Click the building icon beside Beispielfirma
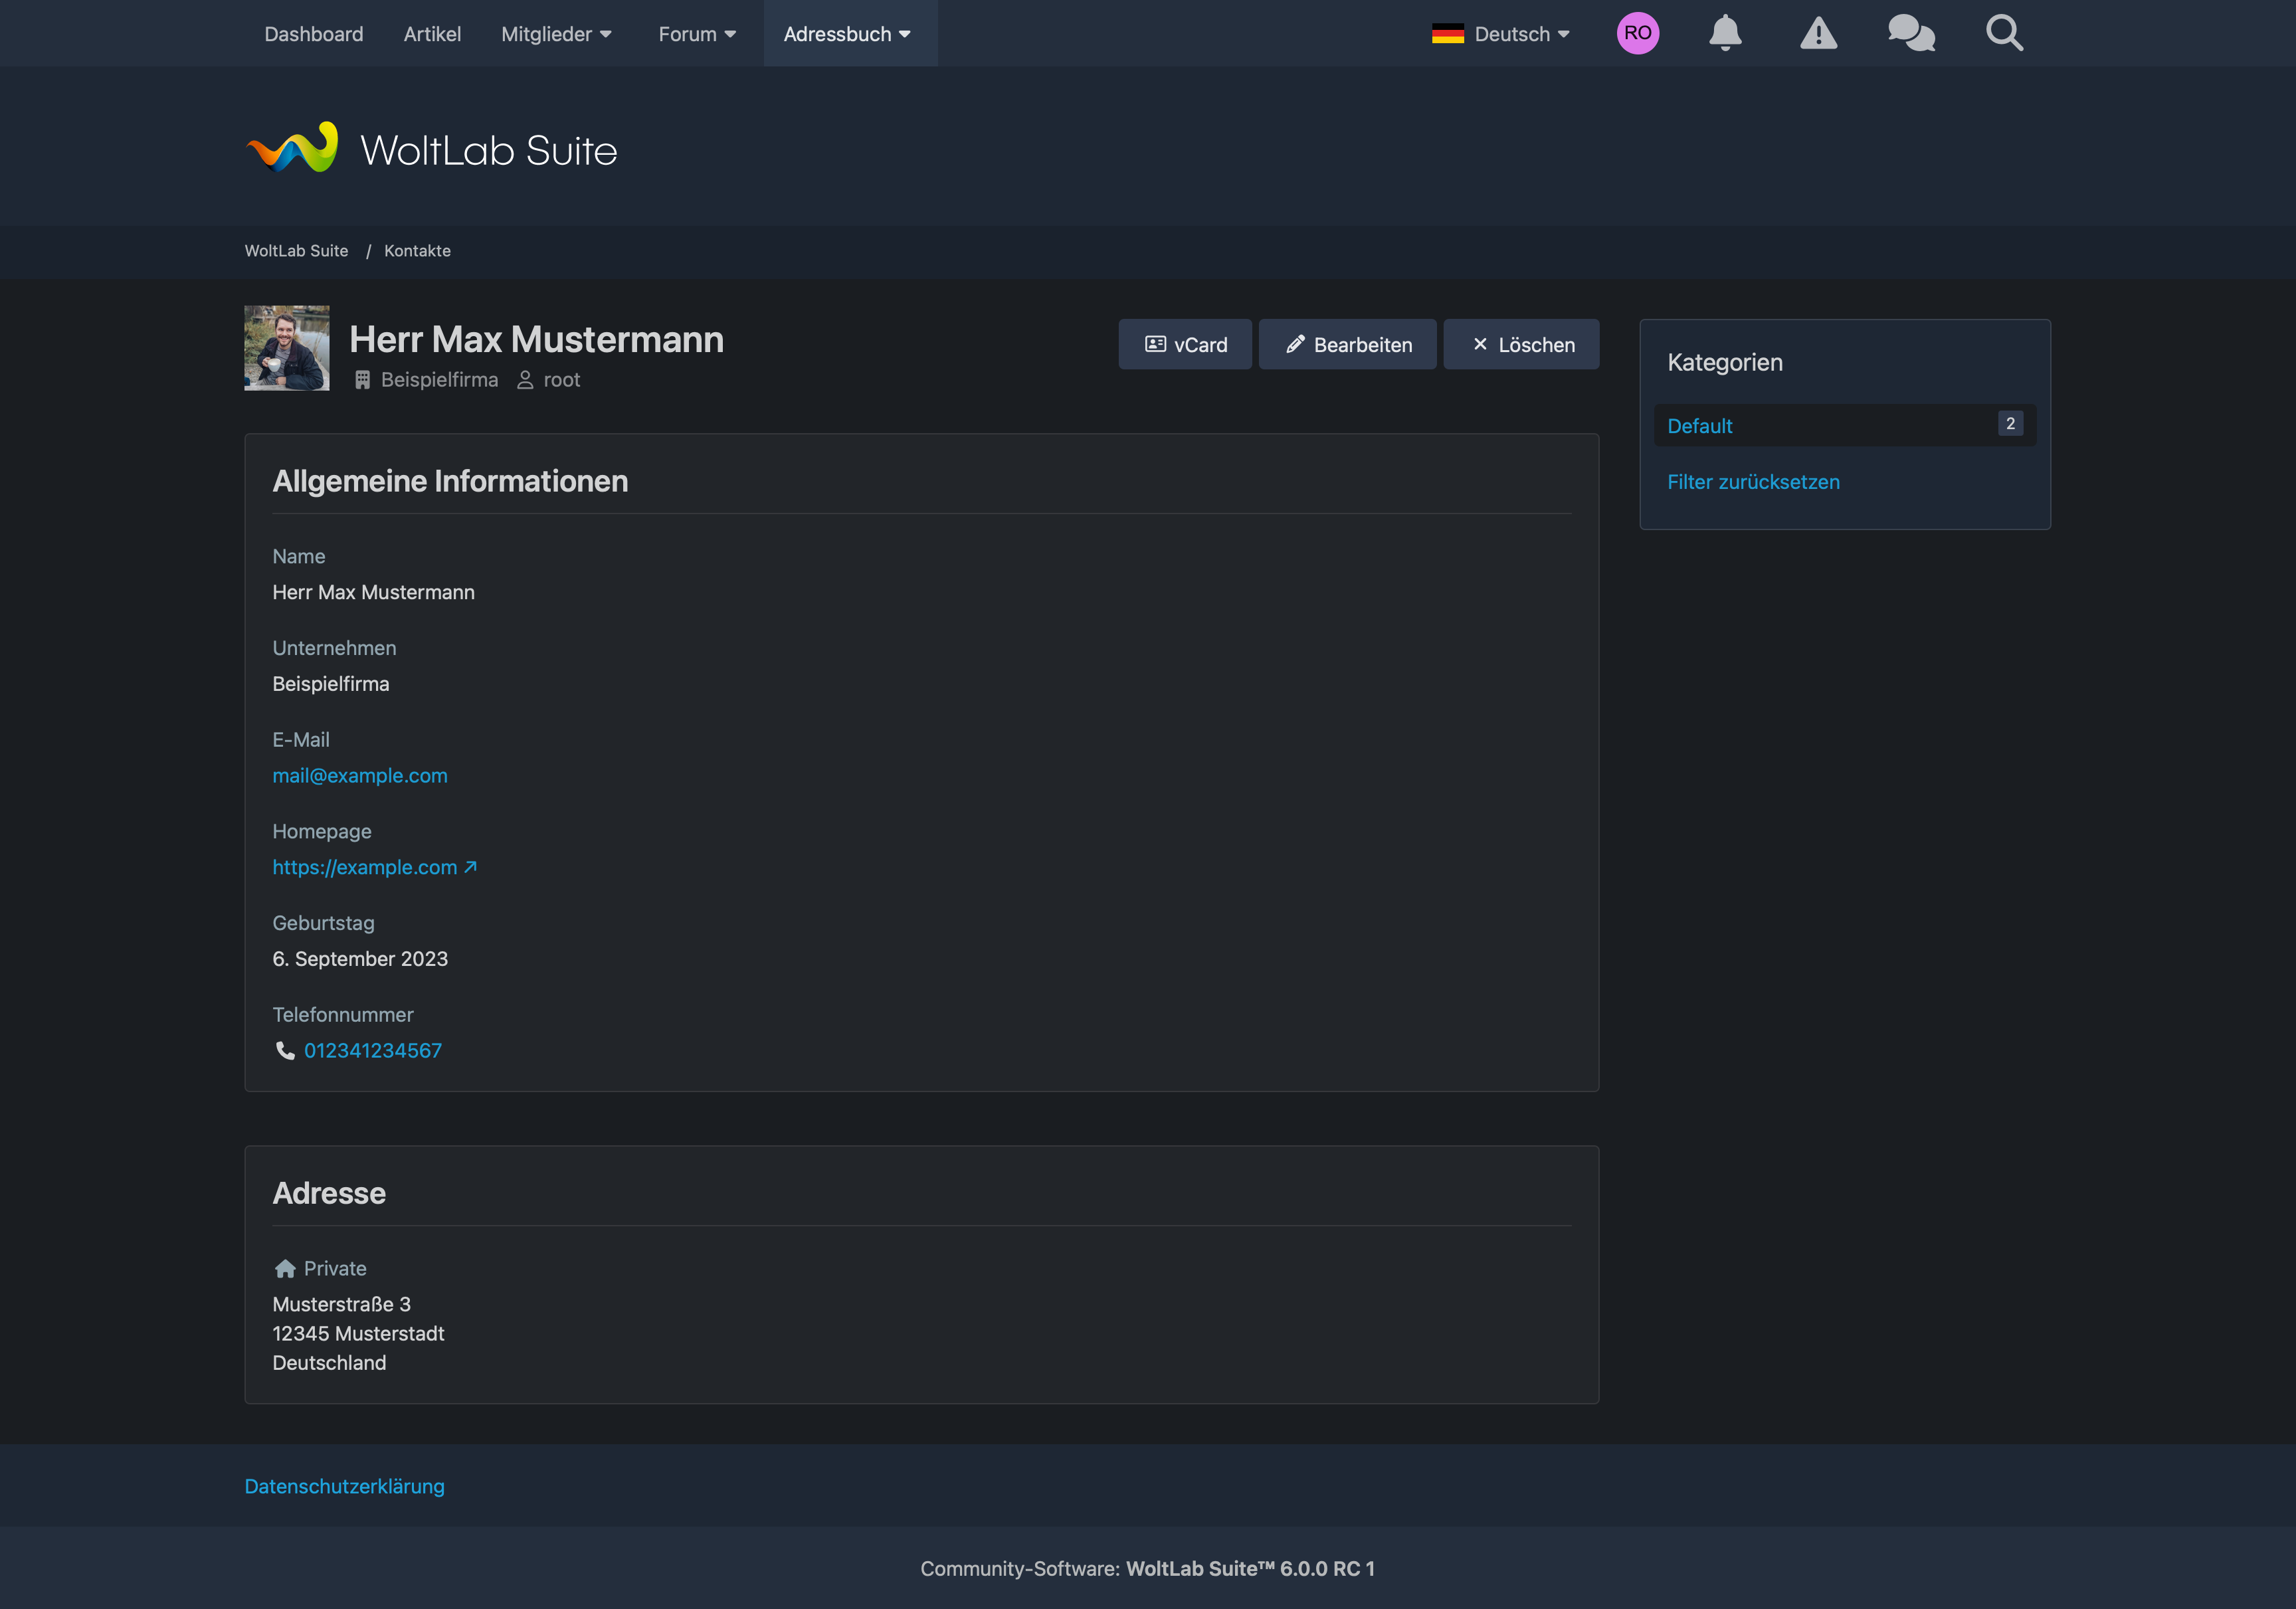The width and height of the screenshot is (2296, 1609). [362, 380]
